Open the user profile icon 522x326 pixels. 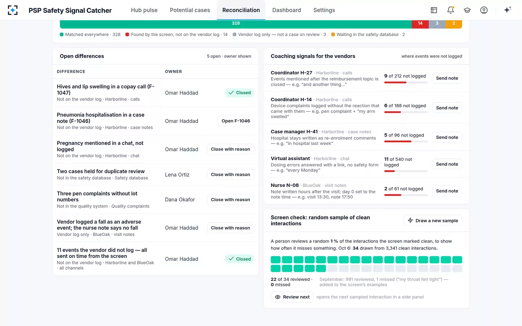[484, 10]
